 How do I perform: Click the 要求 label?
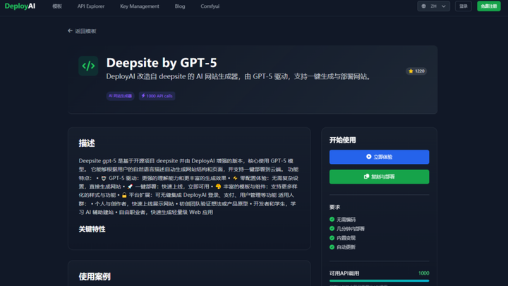tap(334, 207)
